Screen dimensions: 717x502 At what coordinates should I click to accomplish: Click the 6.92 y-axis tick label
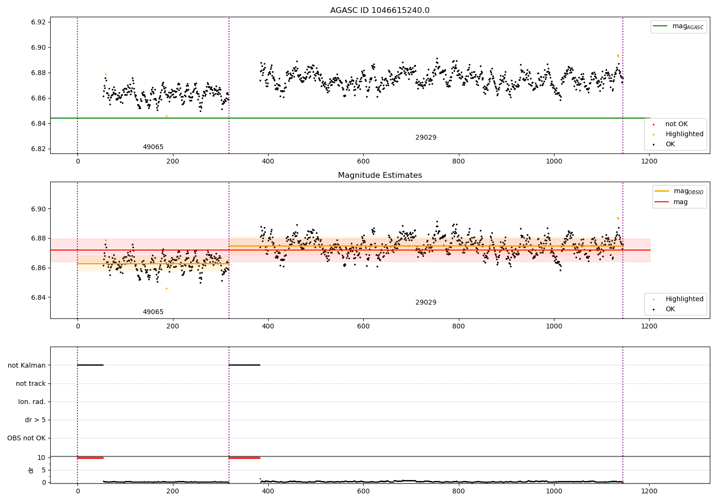click(38, 22)
